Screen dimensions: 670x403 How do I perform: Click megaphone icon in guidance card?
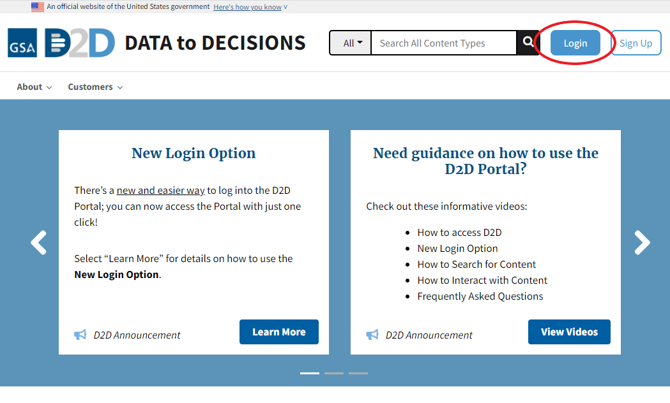coord(372,335)
